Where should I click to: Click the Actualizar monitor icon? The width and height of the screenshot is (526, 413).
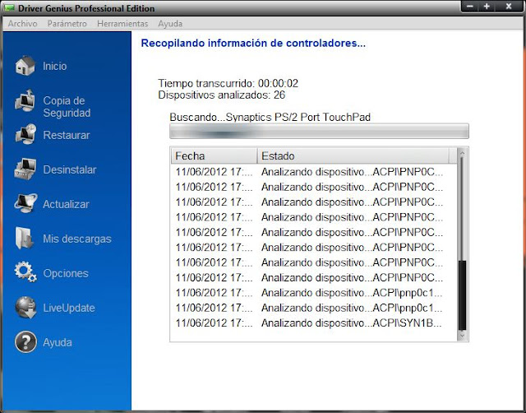pos(25,203)
